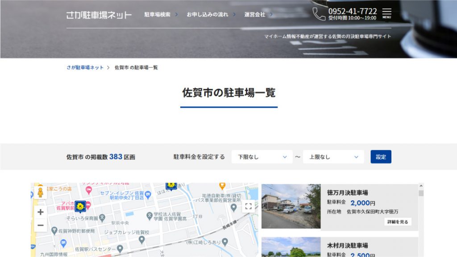457x257 pixels.
Task: Go to さが駐車場ネット breadcrumb link
Action: coord(85,68)
